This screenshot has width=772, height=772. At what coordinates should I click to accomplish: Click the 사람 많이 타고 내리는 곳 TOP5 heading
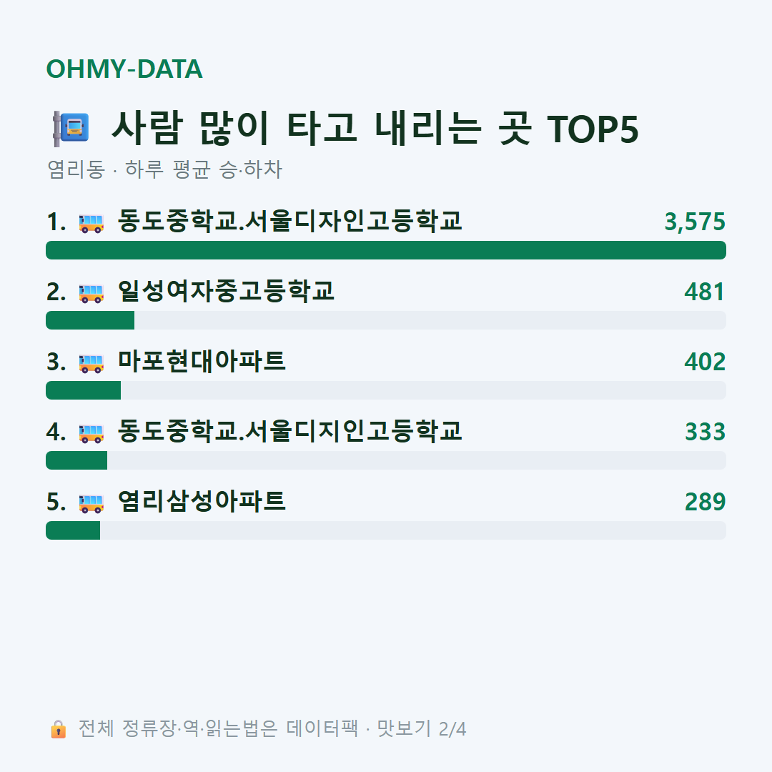click(375, 129)
